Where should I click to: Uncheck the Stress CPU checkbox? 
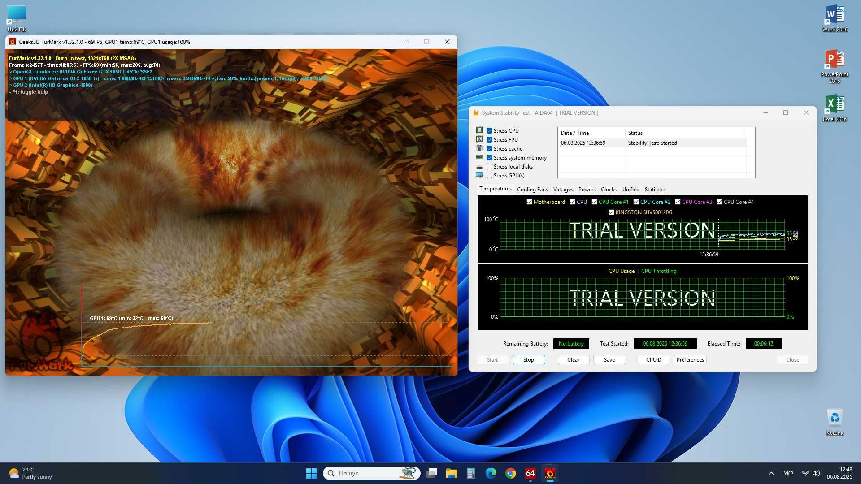(x=489, y=130)
